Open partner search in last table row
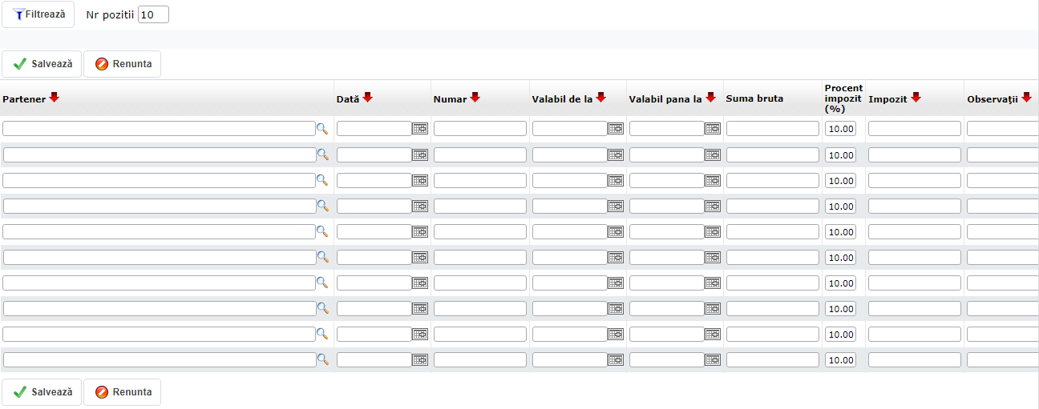Image resolution: width=1039 pixels, height=409 pixels. coord(322,359)
